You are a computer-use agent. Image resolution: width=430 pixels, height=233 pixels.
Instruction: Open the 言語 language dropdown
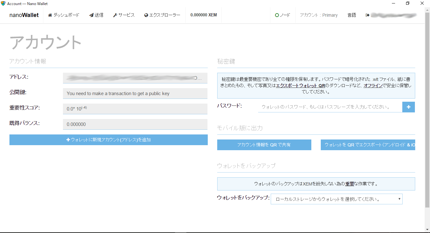pos(352,15)
